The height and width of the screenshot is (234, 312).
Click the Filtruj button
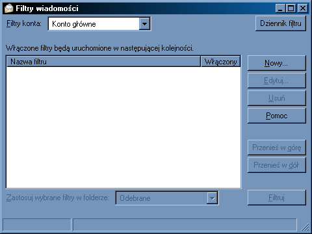[x=276, y=198]
